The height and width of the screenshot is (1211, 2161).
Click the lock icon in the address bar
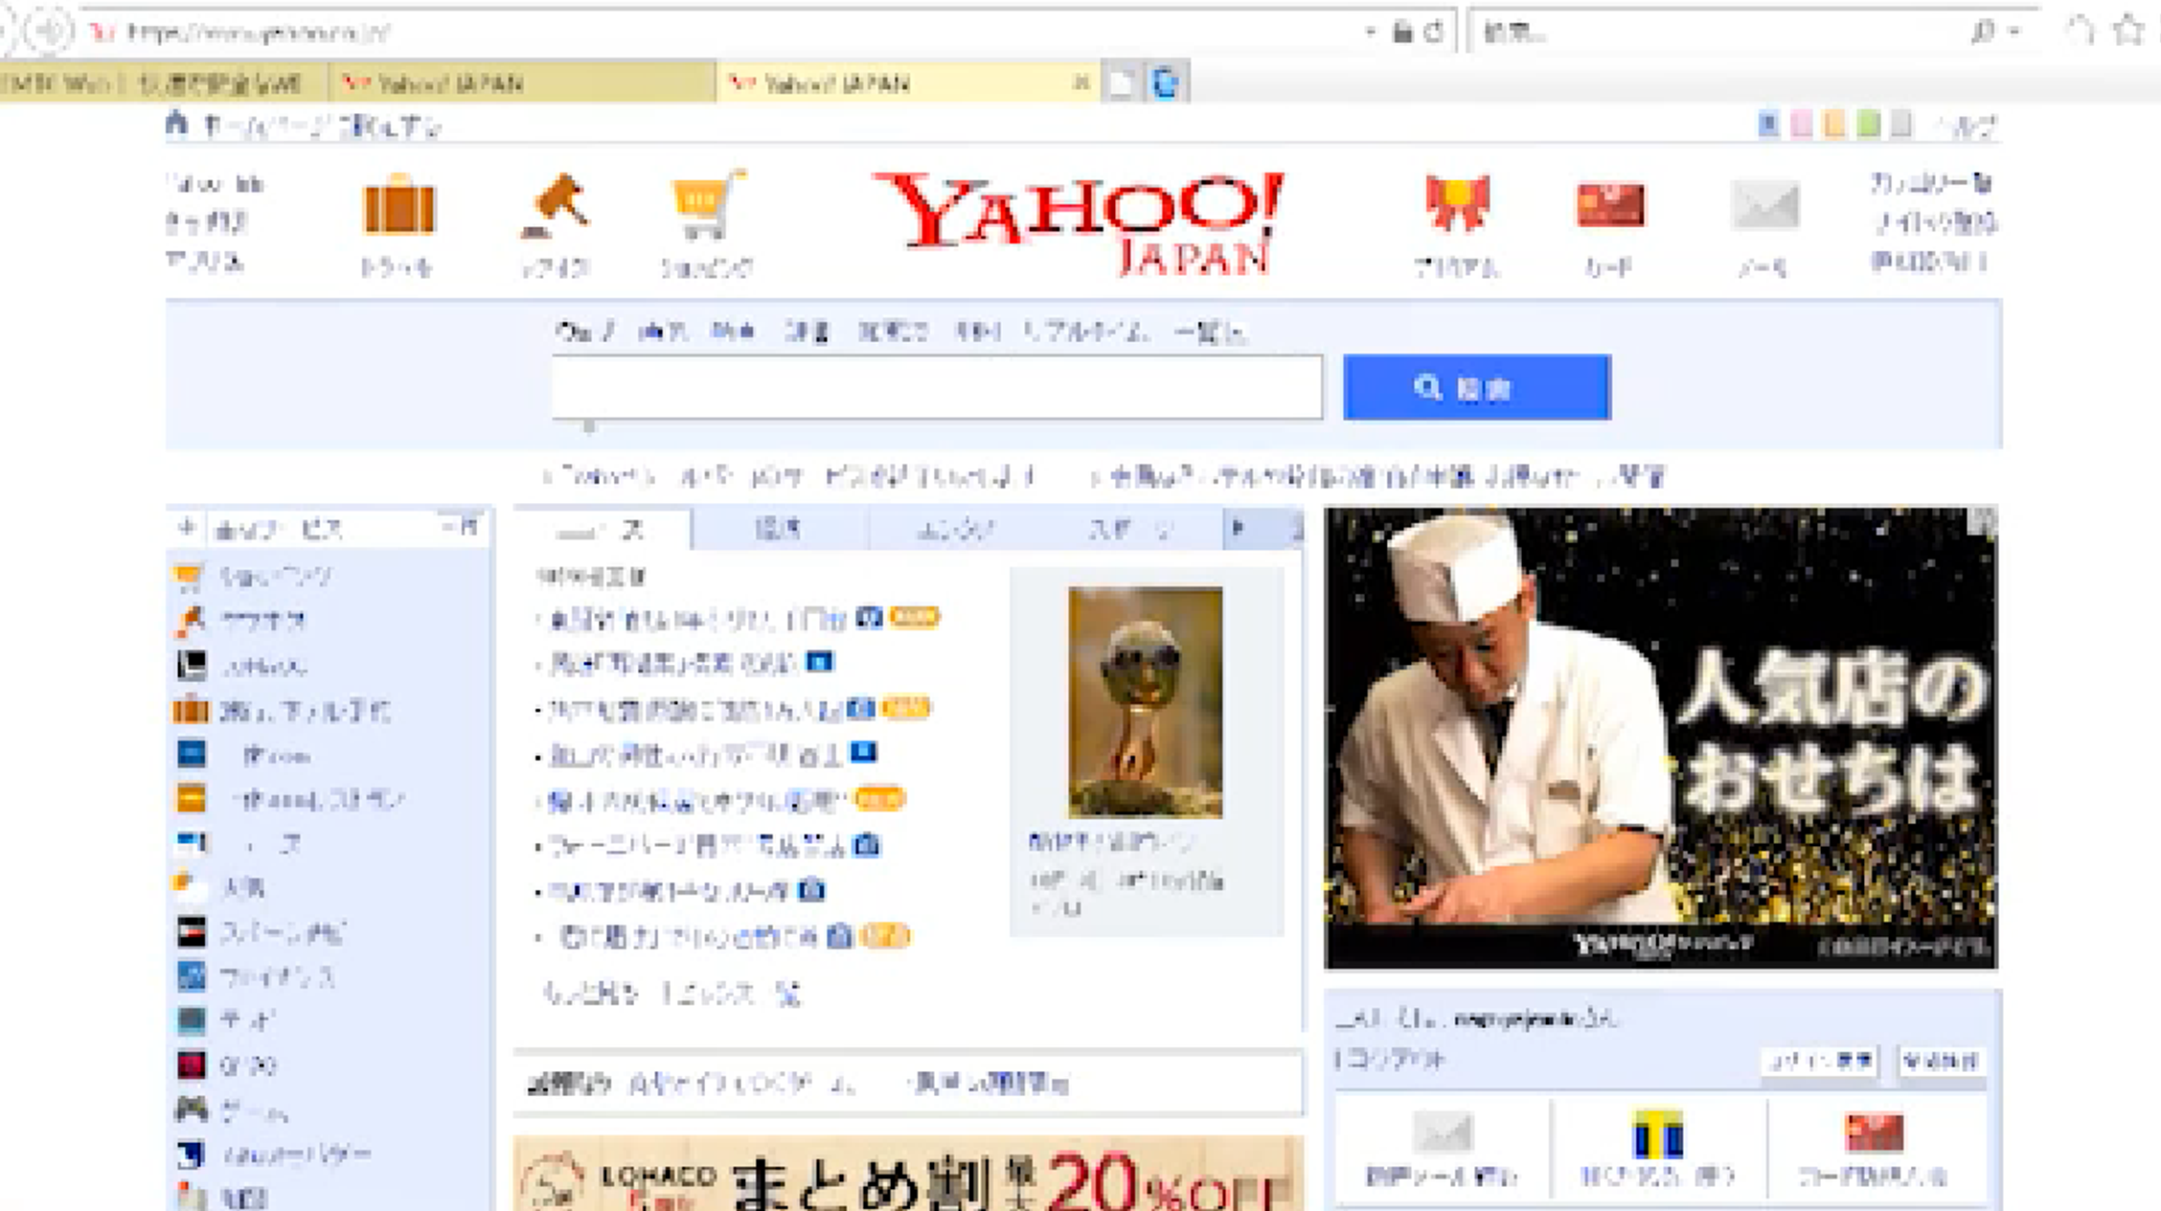click(x=1403, y=32)
